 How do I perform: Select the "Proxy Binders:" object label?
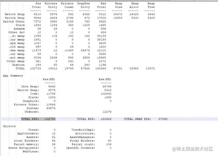point(82,141)
